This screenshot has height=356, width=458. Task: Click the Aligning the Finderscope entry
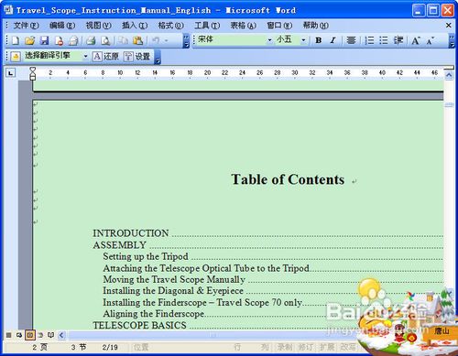(153, 314)
